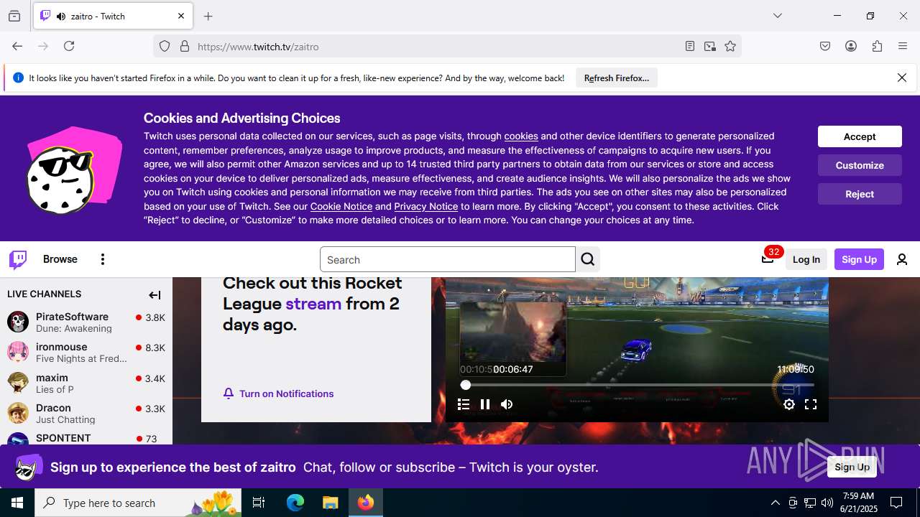Open the Extensions puzzle icon
Screen dimensions: 920x517
pos(877,46)
